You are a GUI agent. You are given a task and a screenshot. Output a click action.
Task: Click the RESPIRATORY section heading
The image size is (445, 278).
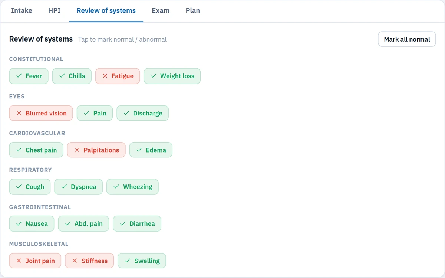click(x=30, y=170)
